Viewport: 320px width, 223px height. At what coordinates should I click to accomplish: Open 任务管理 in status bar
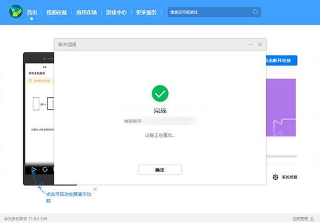click(x=300, y=219)
